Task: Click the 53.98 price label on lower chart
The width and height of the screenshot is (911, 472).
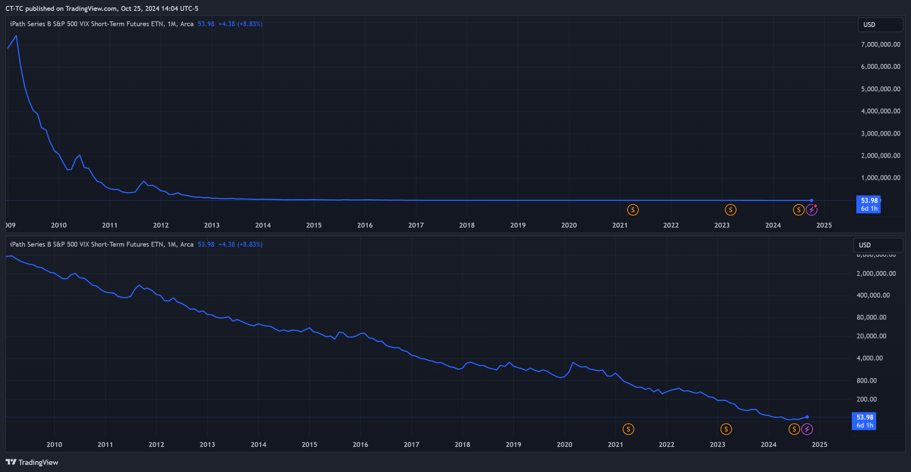Action: click(864, 417)
